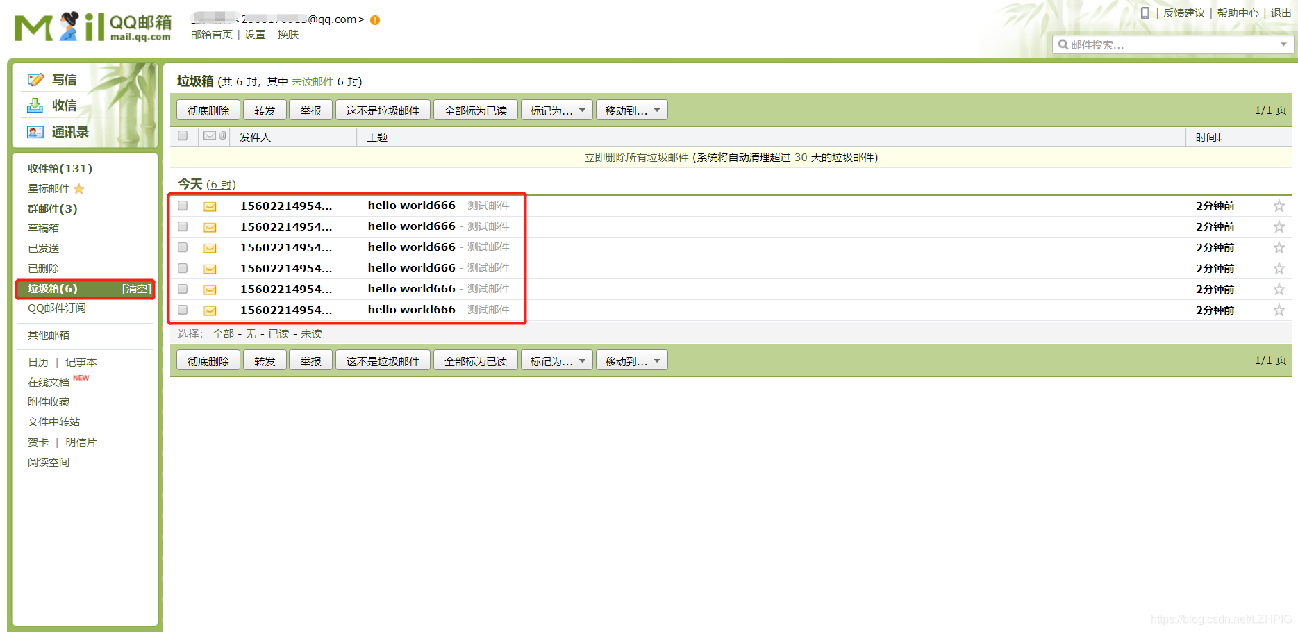
Task: Click the bottom 彻底删除 button
Action: 208,361
